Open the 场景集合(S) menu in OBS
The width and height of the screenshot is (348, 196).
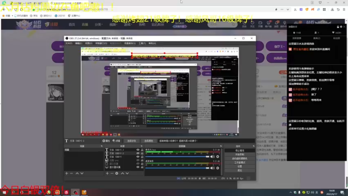(130, 43)
